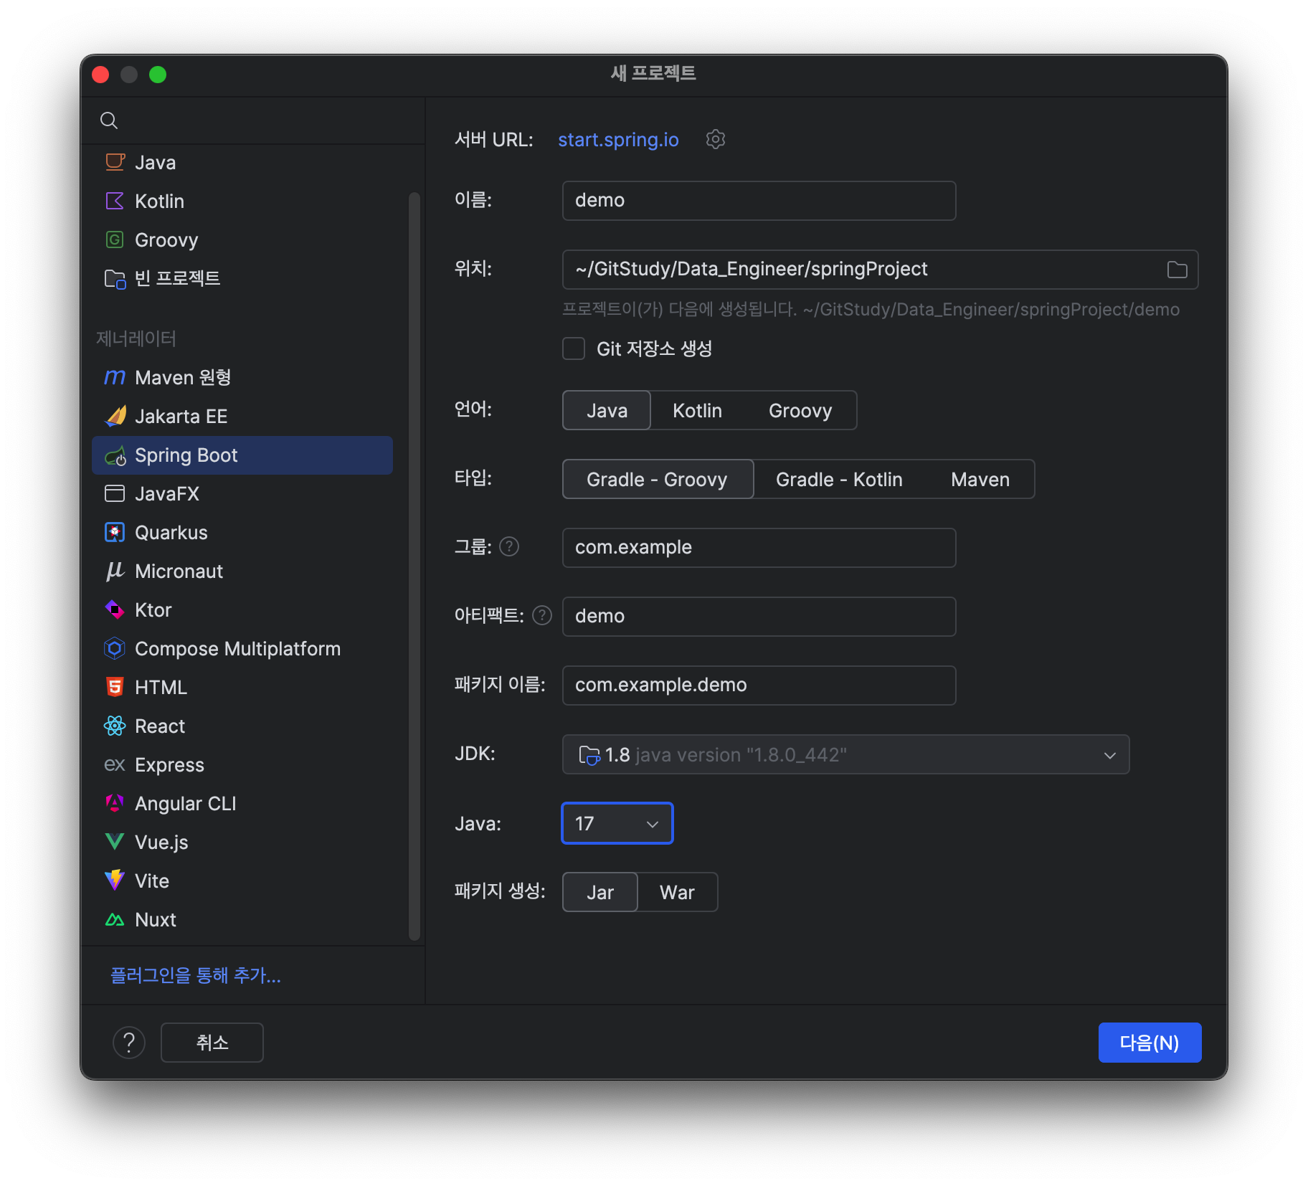Click the HTML5 shield icon

(115, 687)
